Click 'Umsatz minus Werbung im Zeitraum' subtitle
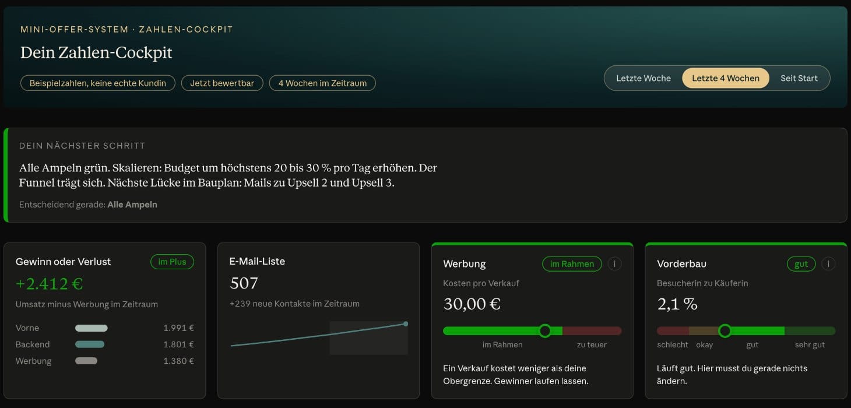This screenshot has height=408, width=851. point(87,304)
